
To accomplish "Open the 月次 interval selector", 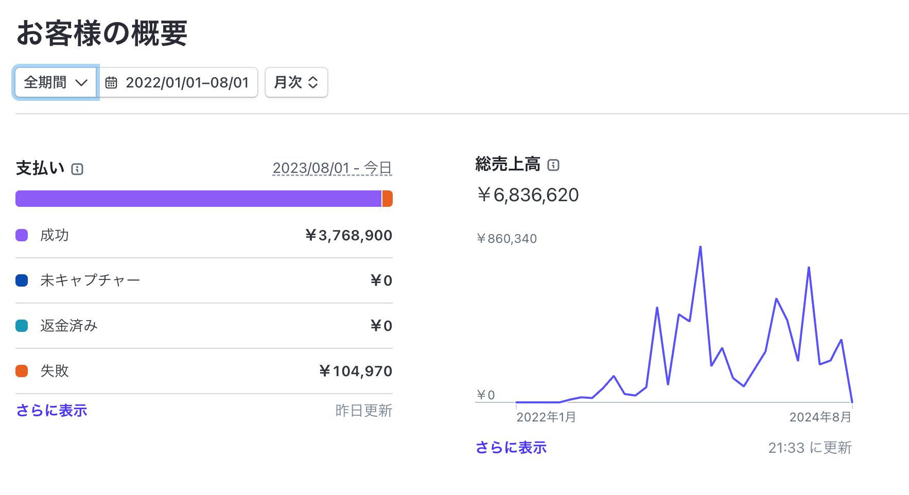I will [x=296, y=82].
